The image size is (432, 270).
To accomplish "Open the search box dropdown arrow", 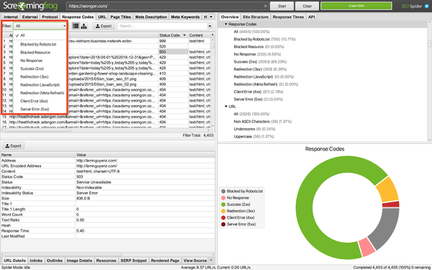I will pyautogui.click(x=210, y=26).
